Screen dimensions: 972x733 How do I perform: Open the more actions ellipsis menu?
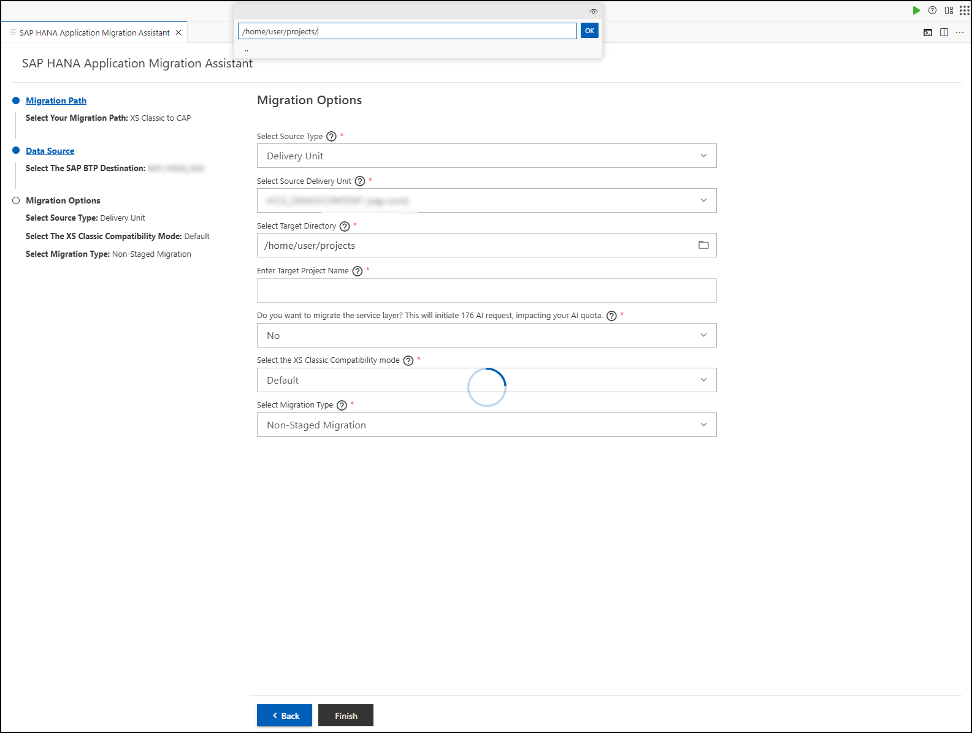coord(960,32)
